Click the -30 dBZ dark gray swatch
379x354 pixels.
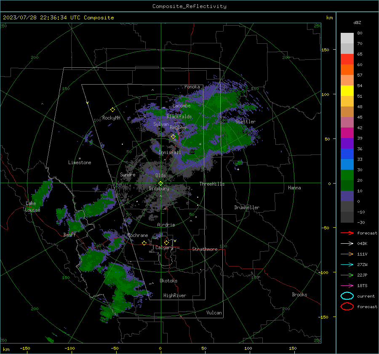[347, 217]
